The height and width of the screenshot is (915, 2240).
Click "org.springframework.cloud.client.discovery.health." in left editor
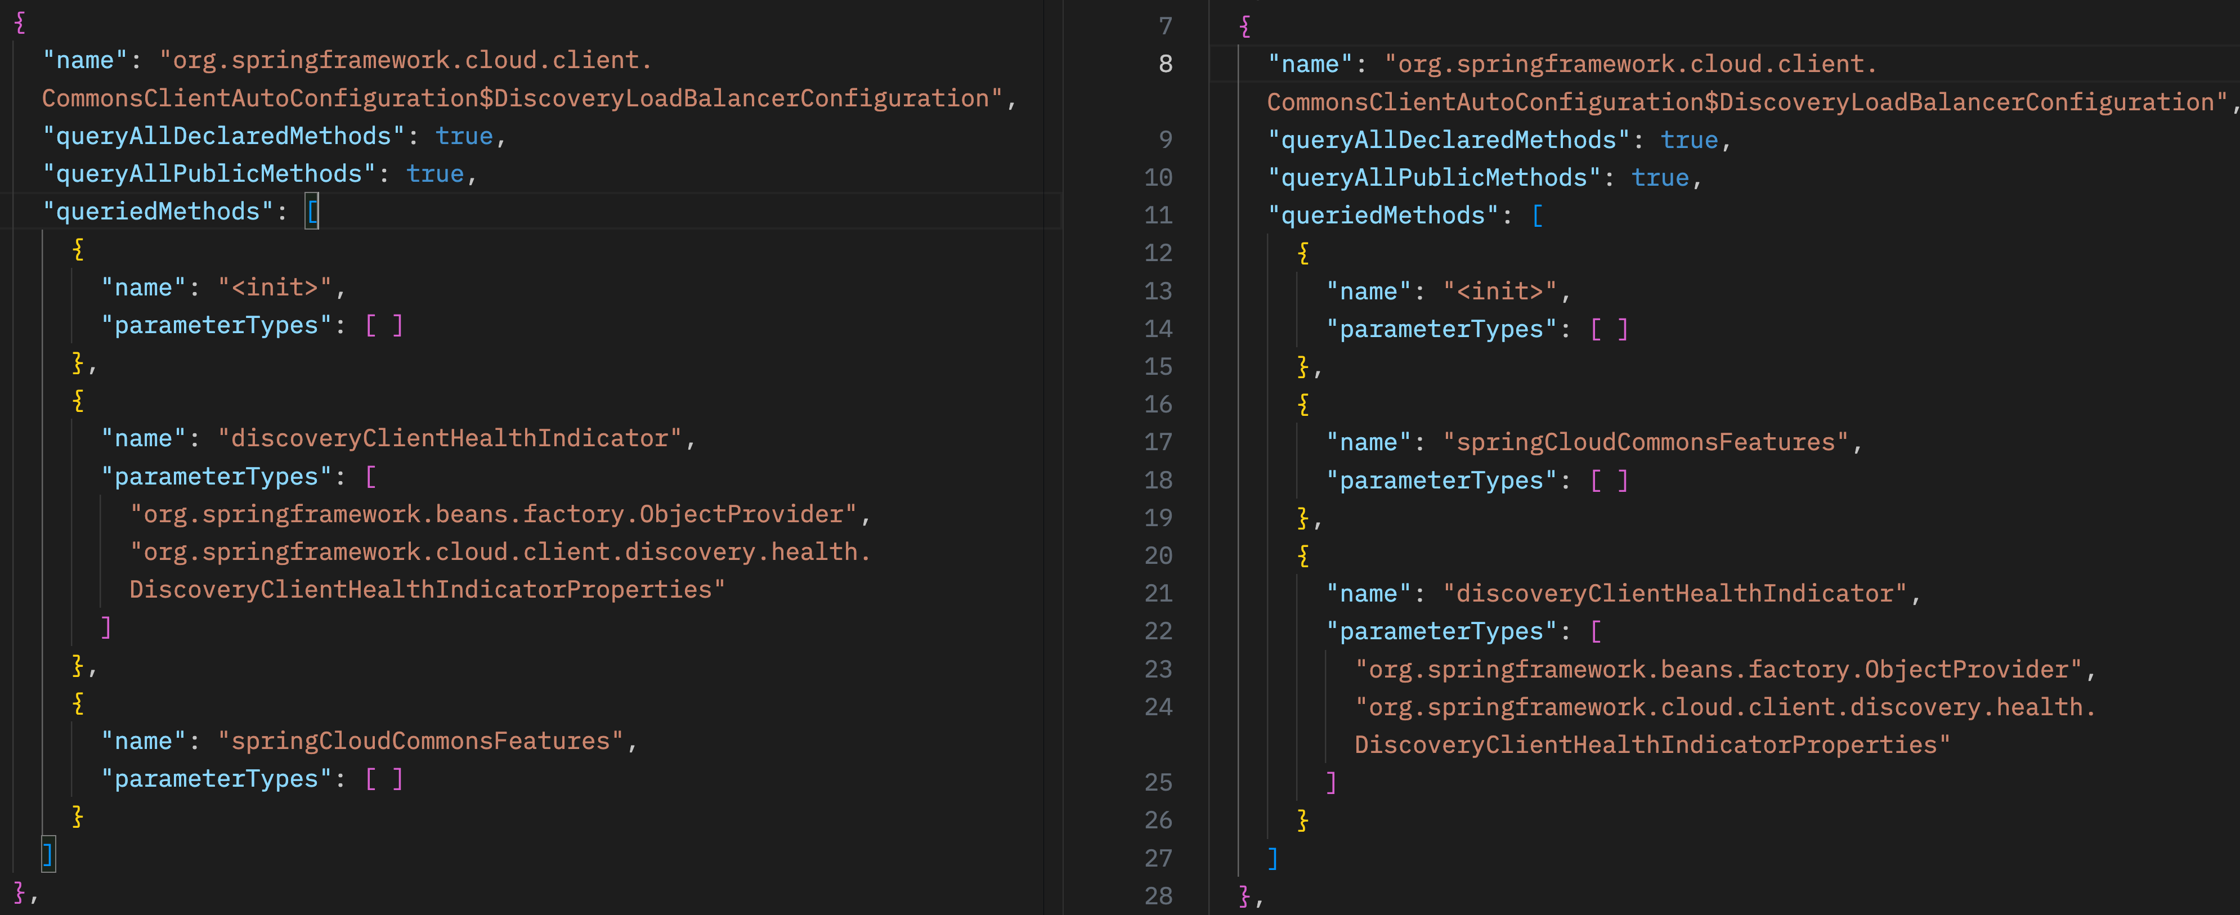(500, 551)
